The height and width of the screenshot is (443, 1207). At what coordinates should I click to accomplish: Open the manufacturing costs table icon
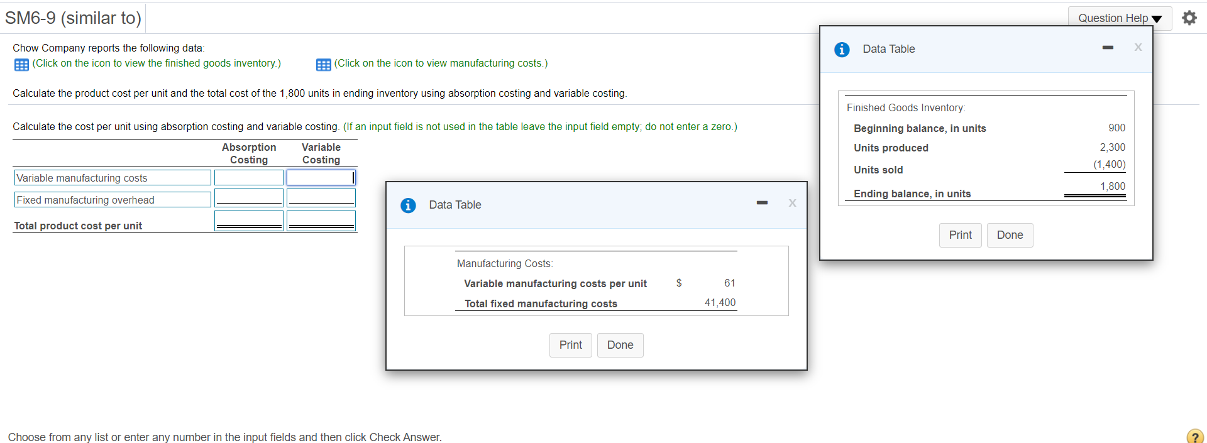(324, 64)
